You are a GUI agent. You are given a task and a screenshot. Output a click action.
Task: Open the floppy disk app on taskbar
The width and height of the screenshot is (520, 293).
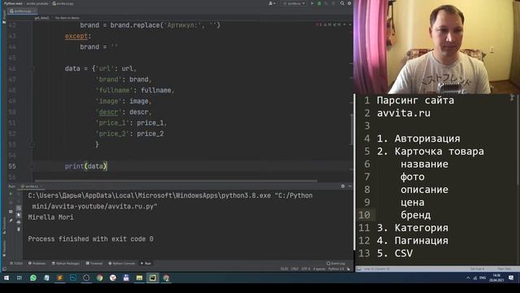point(126,278)
